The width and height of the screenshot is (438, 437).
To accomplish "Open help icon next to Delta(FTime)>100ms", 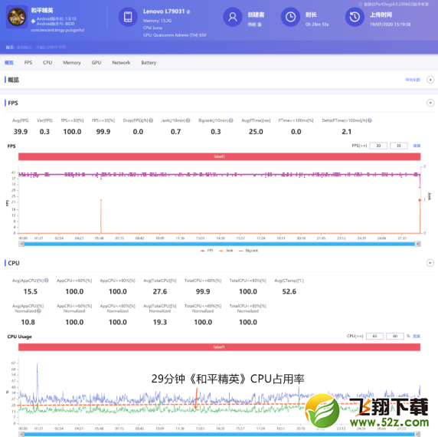I will point(370,120).
